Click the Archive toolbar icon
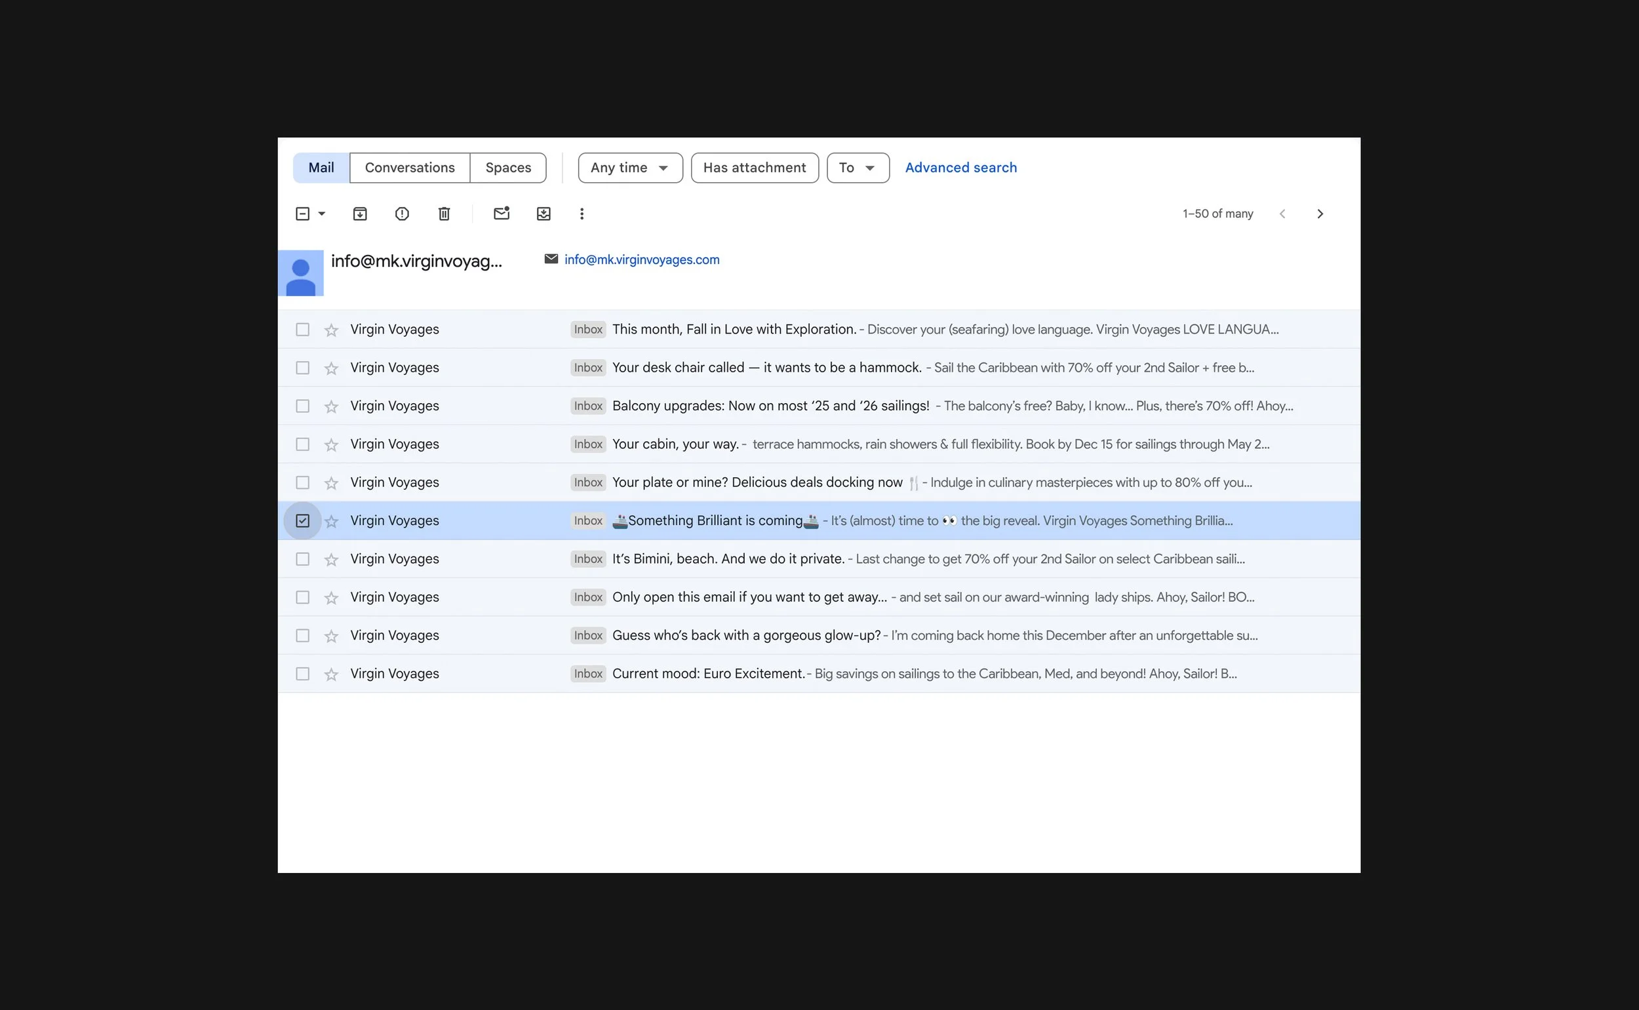 (359, 214)
